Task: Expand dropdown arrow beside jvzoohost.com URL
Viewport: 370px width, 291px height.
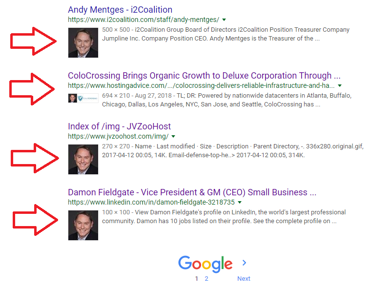Action: [173, 136]
